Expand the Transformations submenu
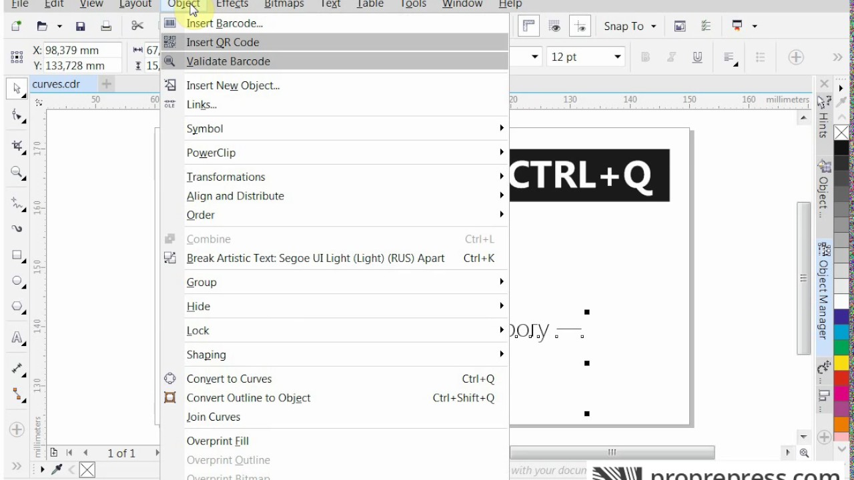854x480 pixels. point(334,177)
